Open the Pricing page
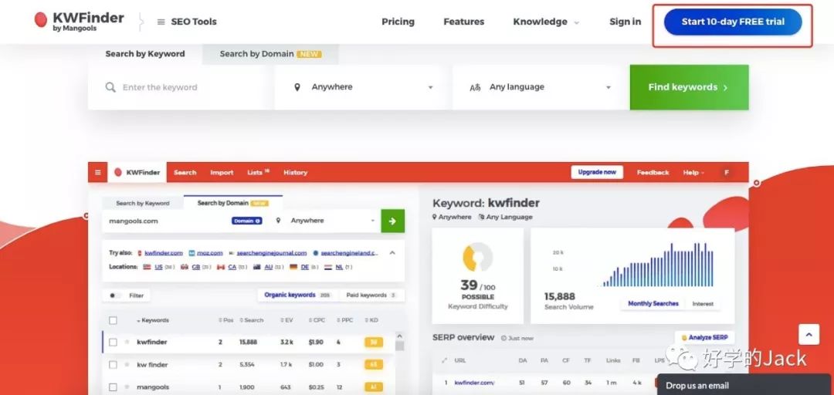 tap(398, 22)
